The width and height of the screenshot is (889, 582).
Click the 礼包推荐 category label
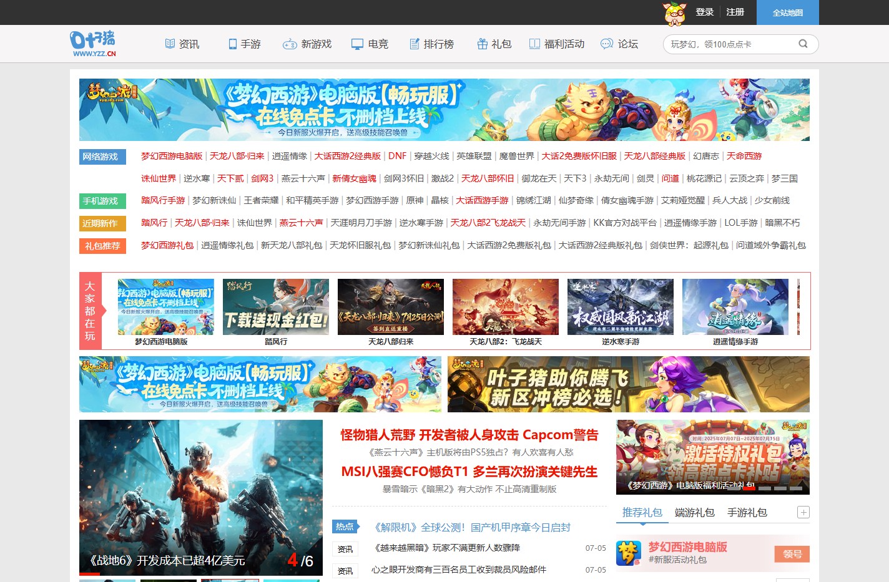click(x=102, y=246)
